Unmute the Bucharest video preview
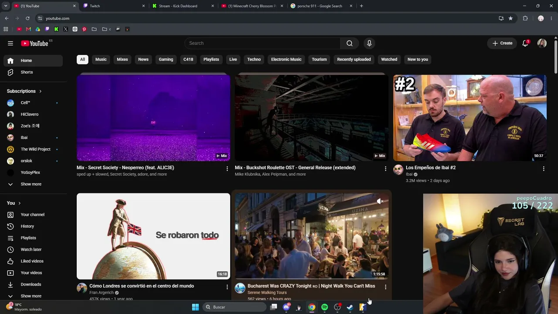The image size is (558, 314). [x=380, y=201]
